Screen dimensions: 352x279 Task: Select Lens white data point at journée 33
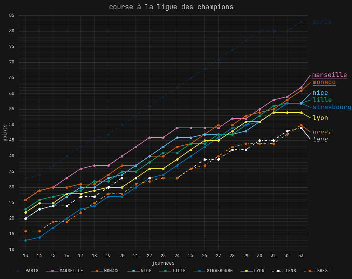point(301,128)
